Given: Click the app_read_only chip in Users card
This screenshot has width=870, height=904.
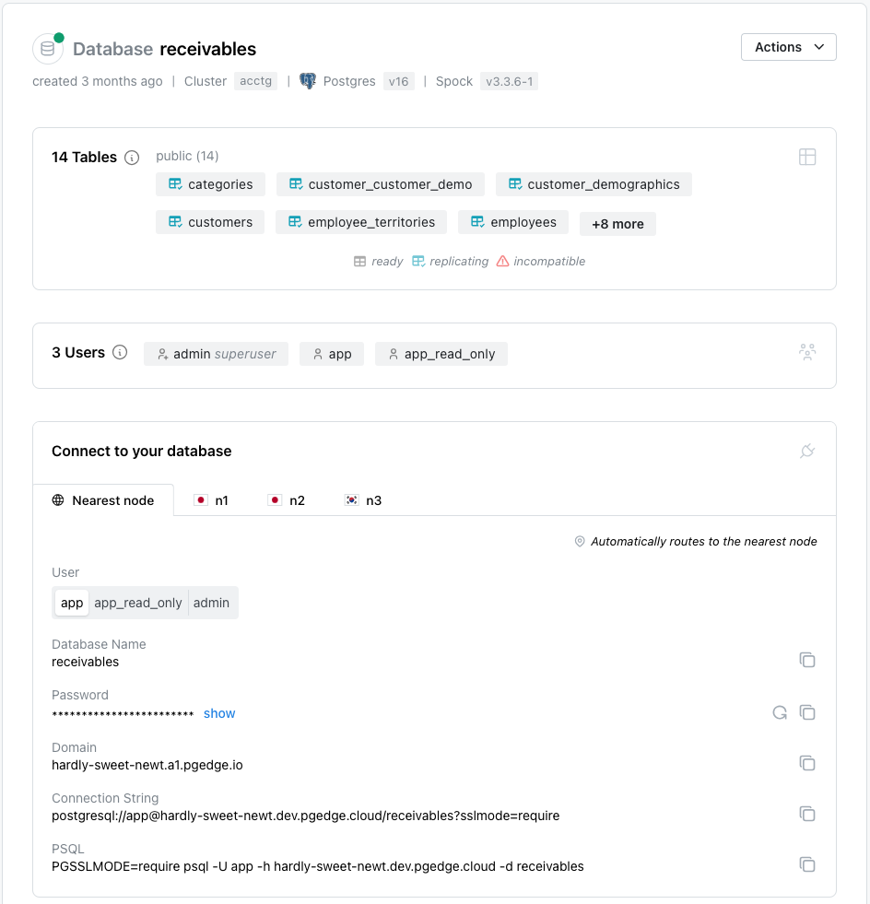Looking at the screenshot, I should [x=441, y=354].
